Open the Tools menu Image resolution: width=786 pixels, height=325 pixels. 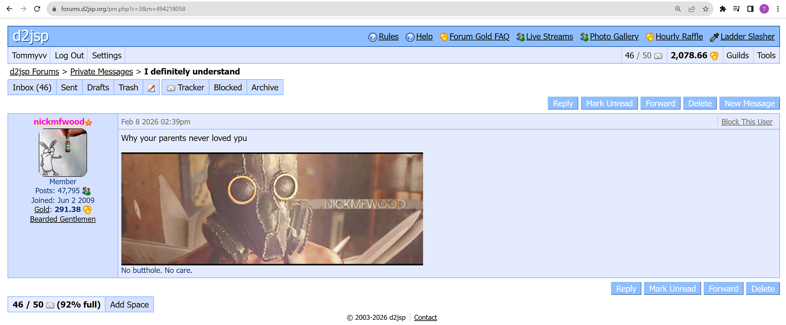[x=766, y=56]
